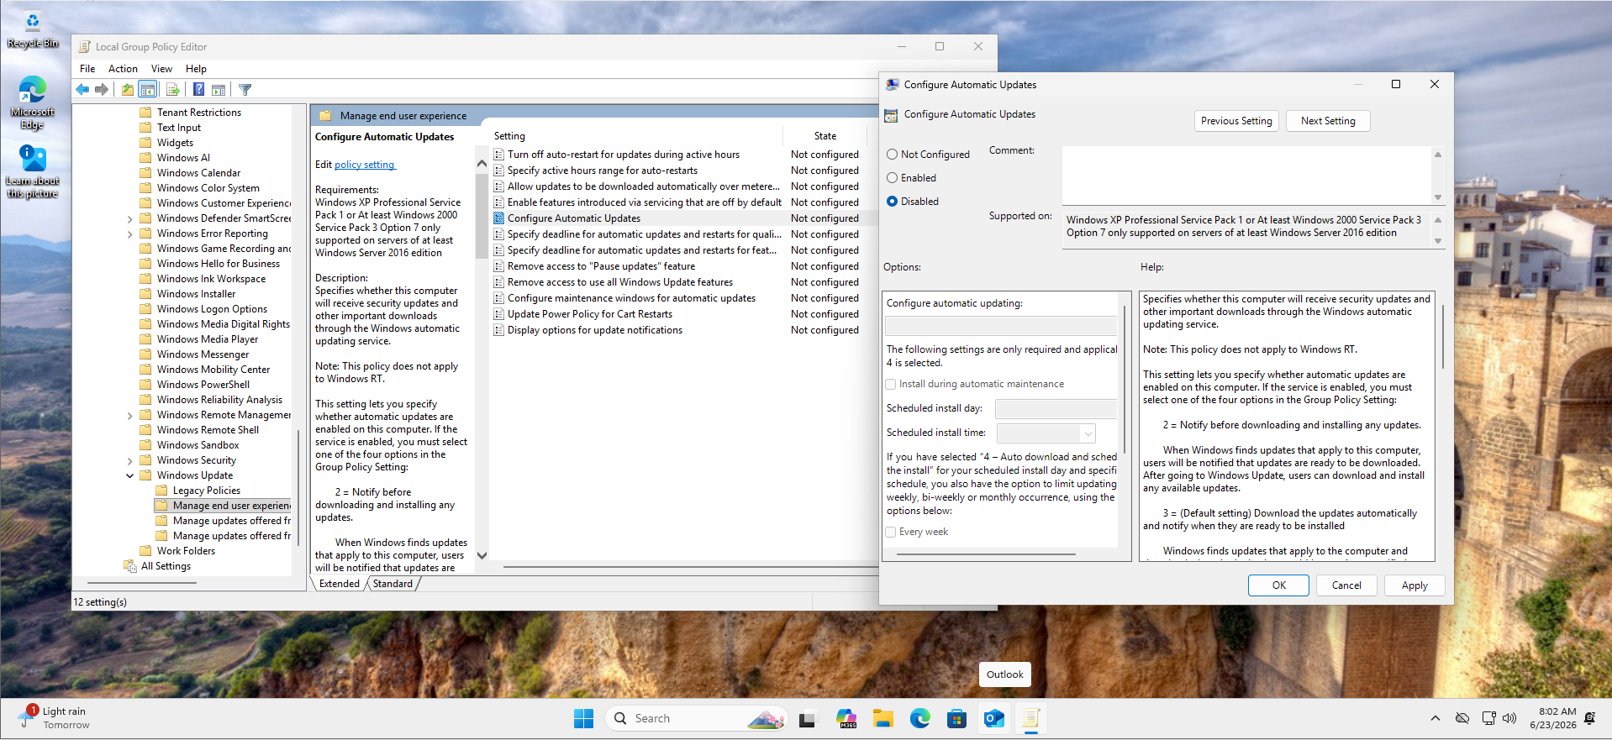Open File Explorer from the taskbar
The height and width of the screenshot is (740, 1612).
(882, 719)
